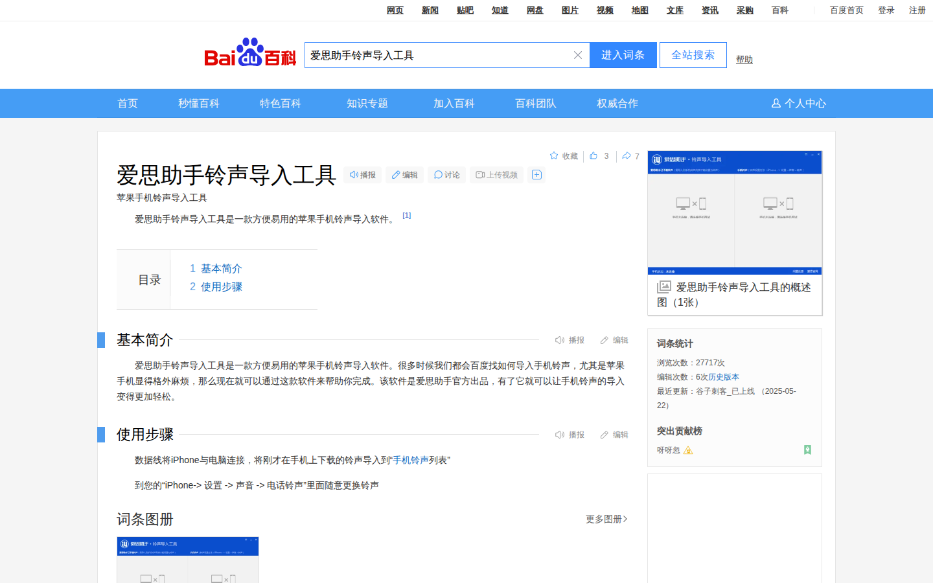This screenshot has height=583, width=933.
Task: Open the 加入百科 nav tab
Action: click(454, 103)
